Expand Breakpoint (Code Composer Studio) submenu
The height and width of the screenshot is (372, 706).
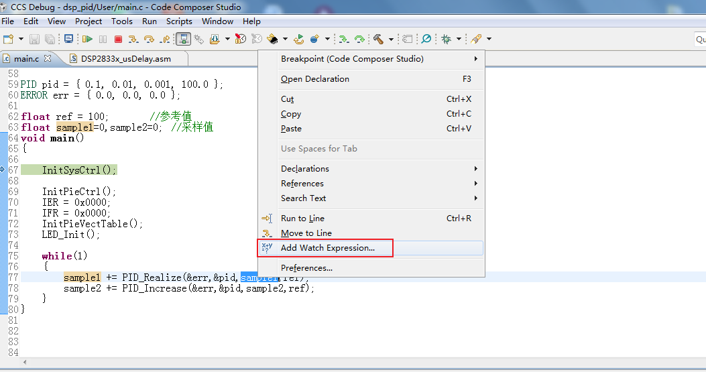pos(380,59)
